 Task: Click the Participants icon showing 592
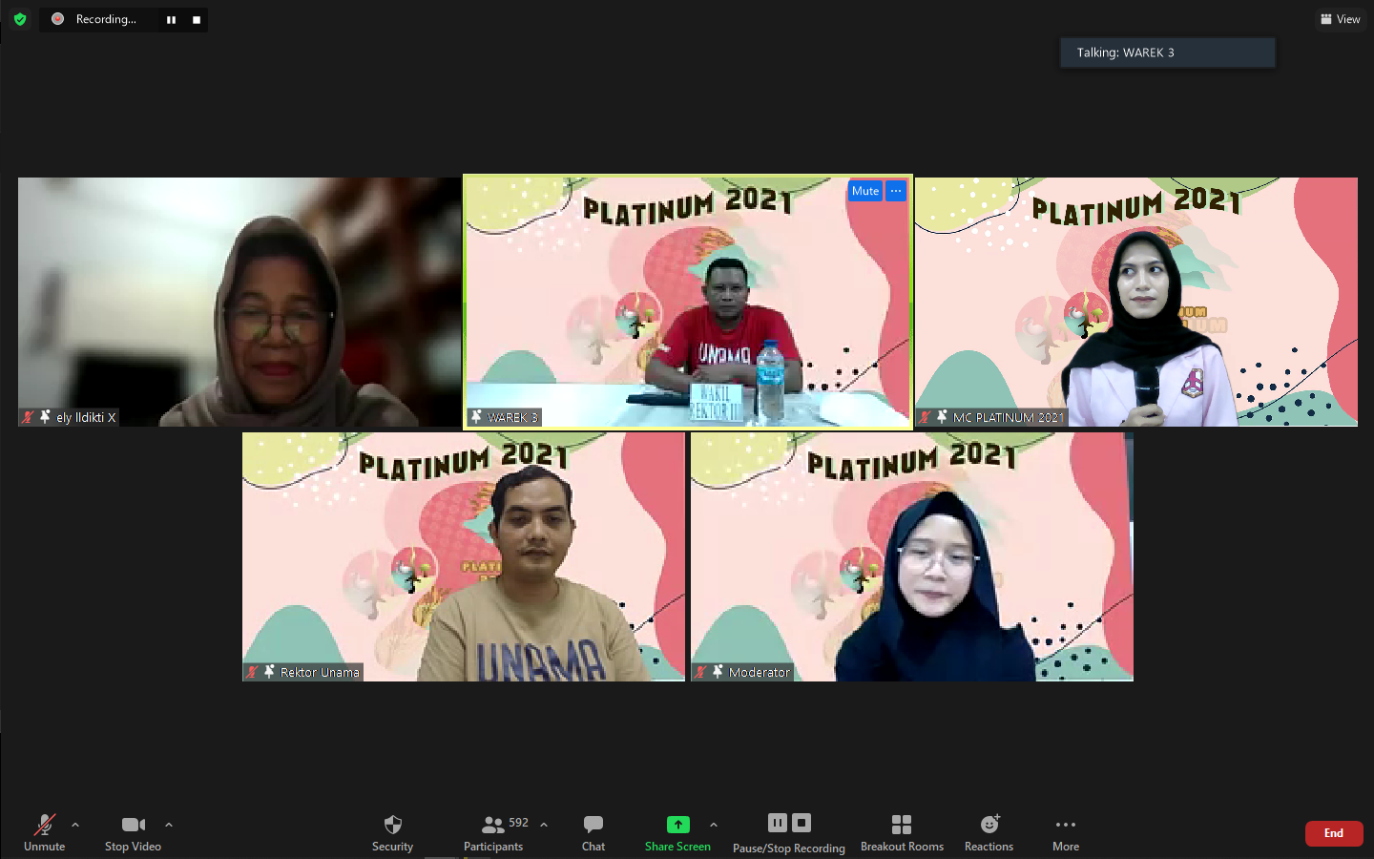(x=493, y=827)
